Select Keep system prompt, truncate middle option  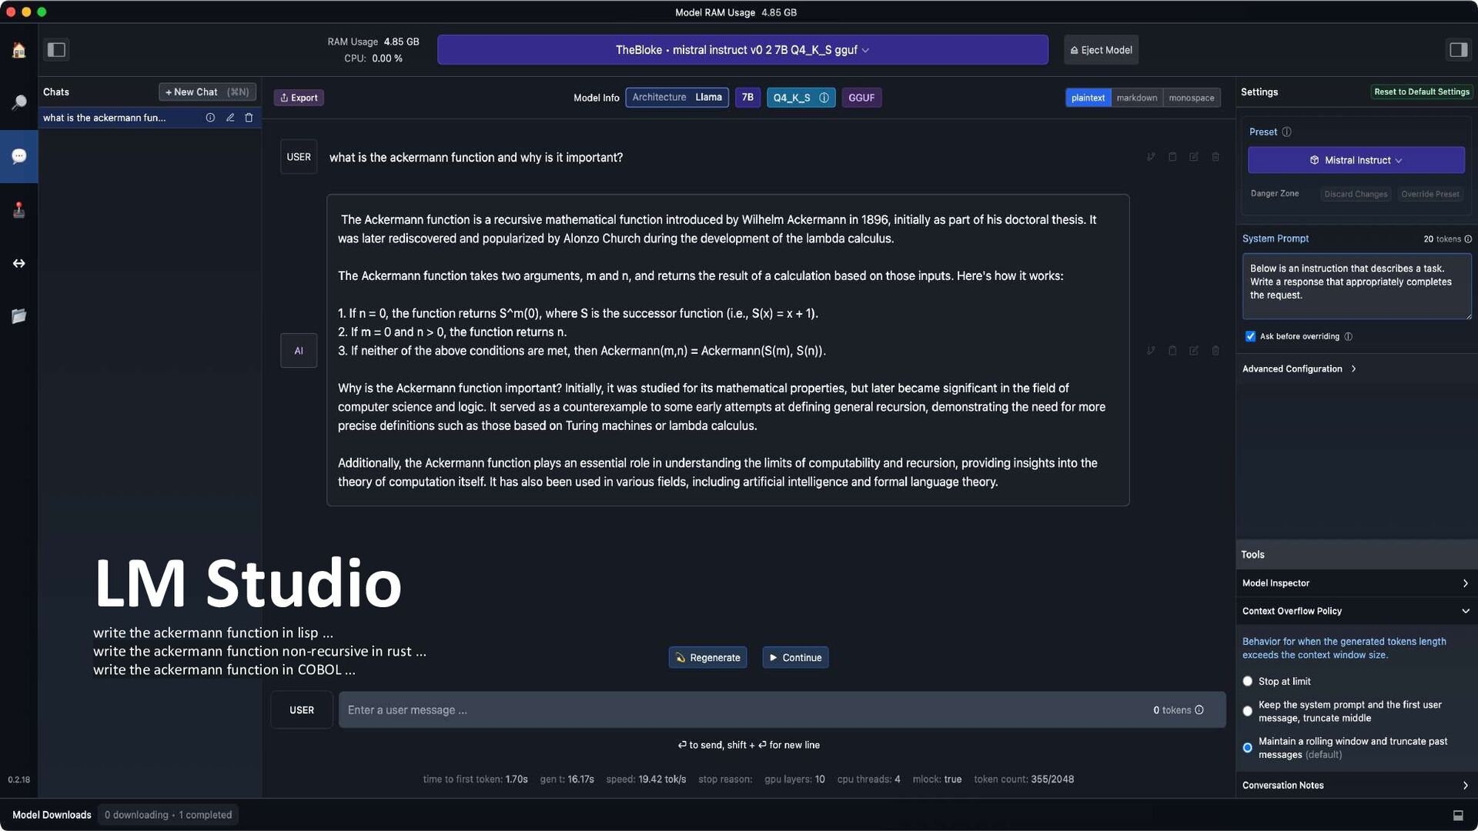point(1247,712)
